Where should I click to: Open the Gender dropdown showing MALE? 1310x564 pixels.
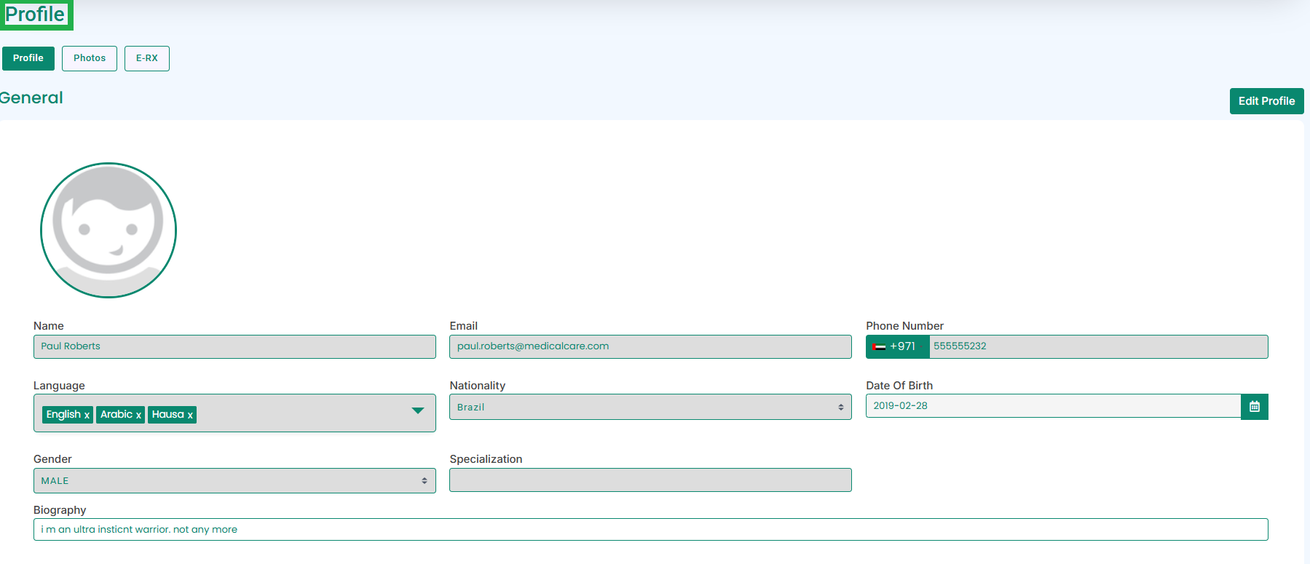pyautogui.click(x=234, y=480)
